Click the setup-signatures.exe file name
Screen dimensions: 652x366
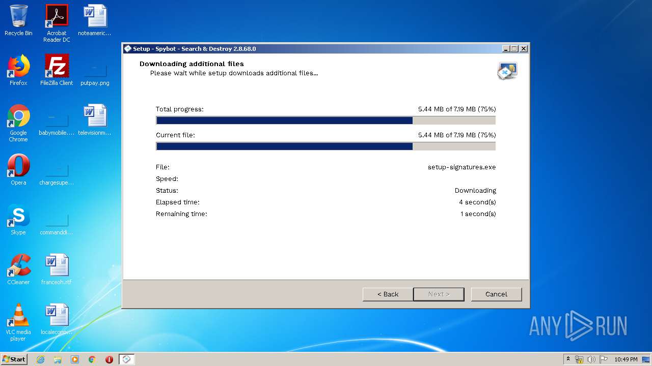(461, 167)
